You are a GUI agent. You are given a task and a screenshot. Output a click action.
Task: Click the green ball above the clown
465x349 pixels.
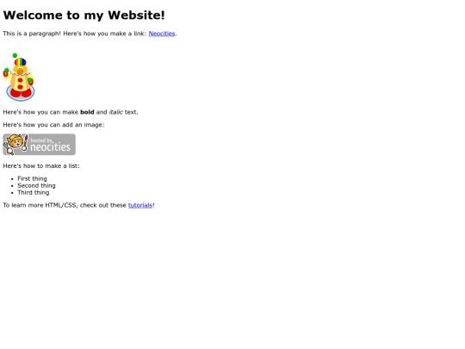(x=15, y=55)
